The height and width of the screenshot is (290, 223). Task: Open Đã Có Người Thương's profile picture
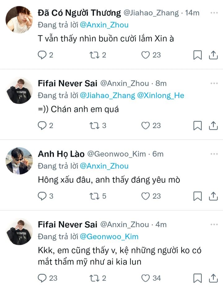click(19, 19)
